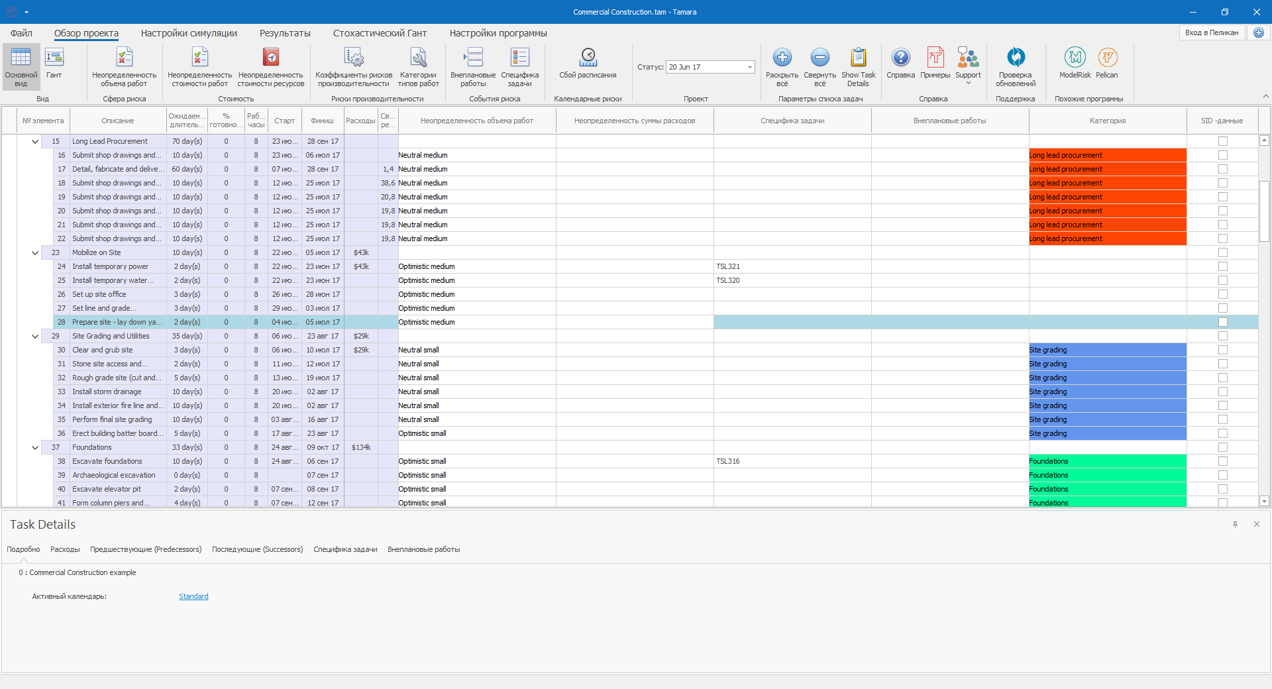
Task: Collapse the Long Lead Procurement group
Action: pos(35,141)
